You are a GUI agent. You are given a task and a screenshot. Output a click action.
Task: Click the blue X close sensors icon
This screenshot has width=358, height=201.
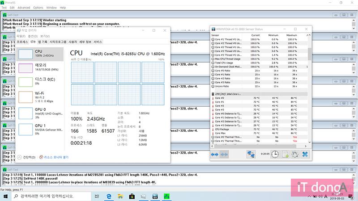coord(305,154)
